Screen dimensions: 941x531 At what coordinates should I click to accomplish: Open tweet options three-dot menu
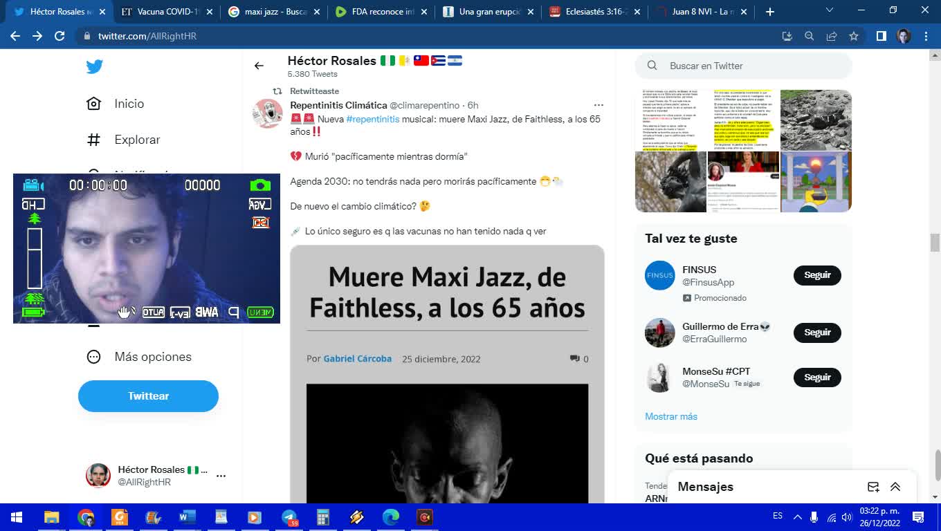599,105
